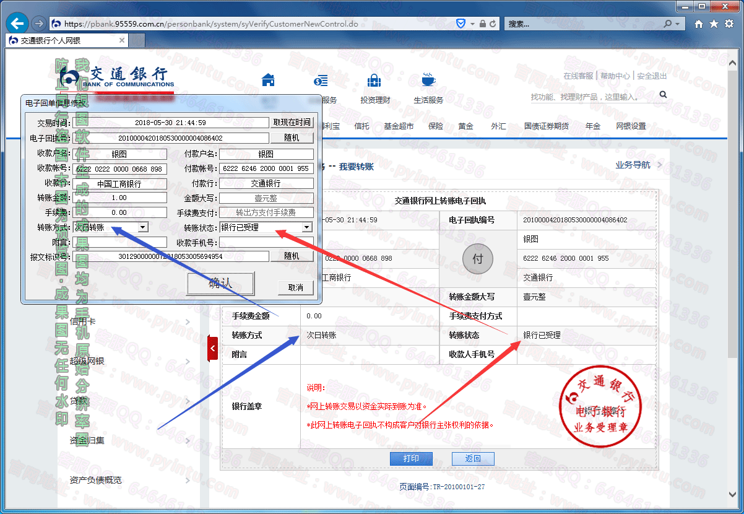Click the account services document icon

[321, 81]
